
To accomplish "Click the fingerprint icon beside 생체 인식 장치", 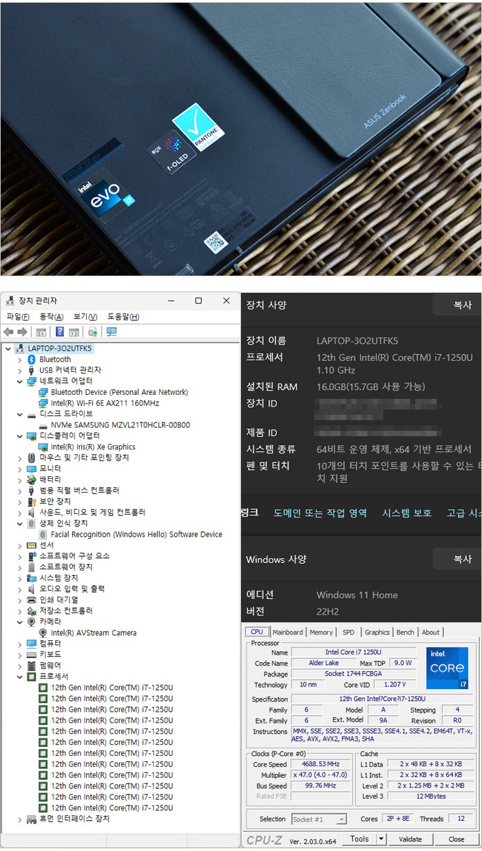I will click(31, 524).
